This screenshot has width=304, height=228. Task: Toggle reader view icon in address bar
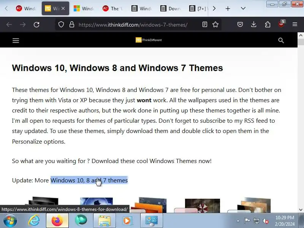[x=205, y=24]
